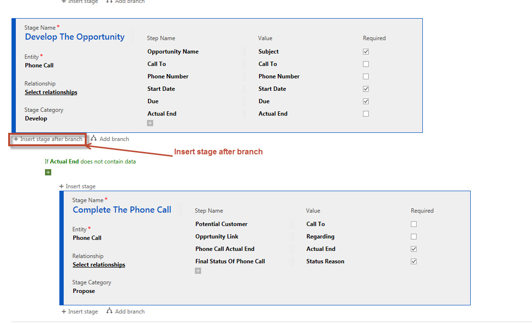Uncheck Required for Opportunity Name step
This screenshot has height=324, width=532.
coord(366,52)
